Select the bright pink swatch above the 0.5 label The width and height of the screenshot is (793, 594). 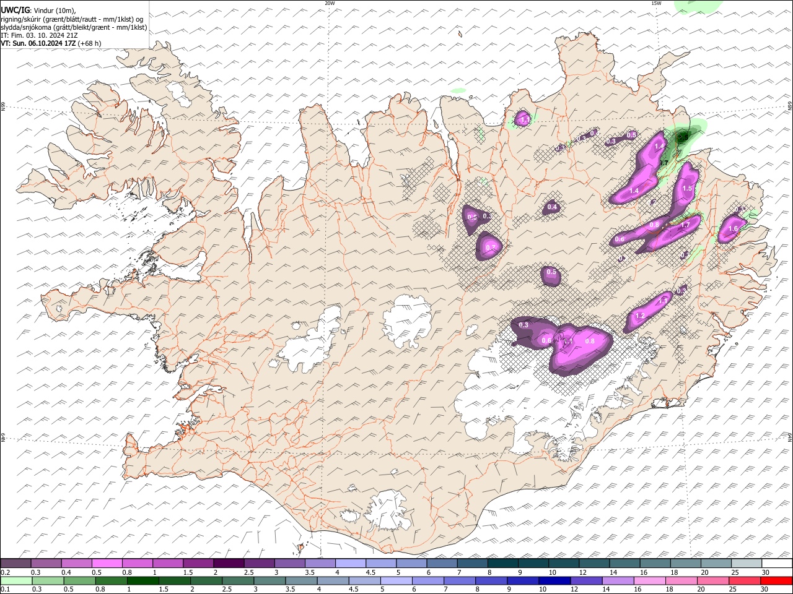click(x=107, y=564)
